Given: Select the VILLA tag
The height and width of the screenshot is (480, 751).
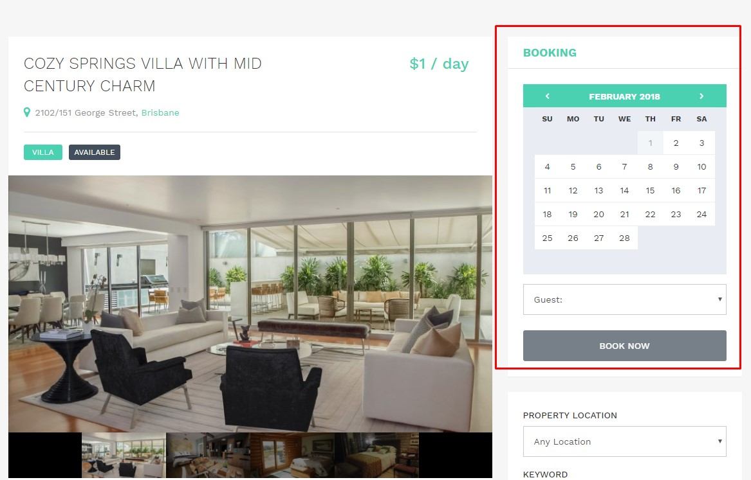Looking at the screenshot, I should pyautogui.click(x=43, y=152).
